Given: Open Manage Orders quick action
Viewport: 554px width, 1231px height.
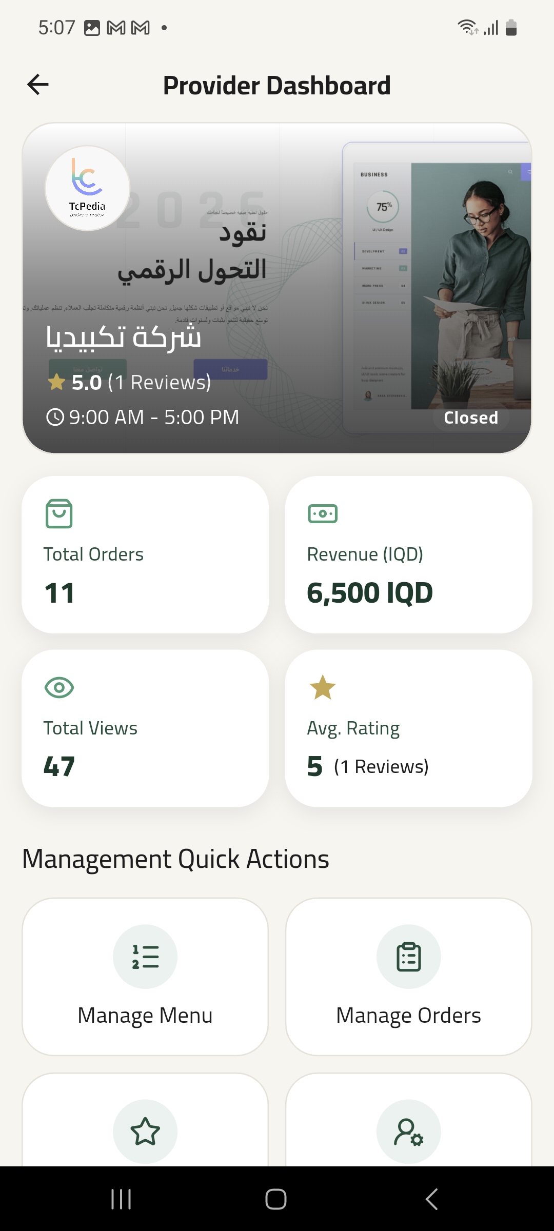Looking at the screenshot, I should [409, 977].
